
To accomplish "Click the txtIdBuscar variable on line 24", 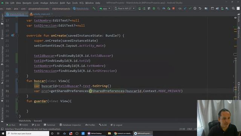I will click(x=44, y=56).
